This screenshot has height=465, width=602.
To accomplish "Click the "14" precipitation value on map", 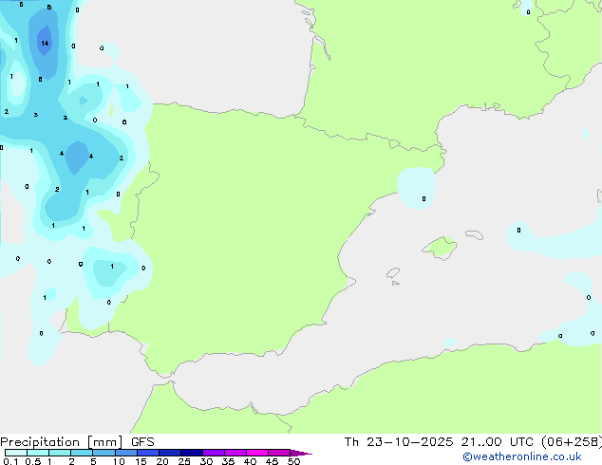I will point(45,43).
